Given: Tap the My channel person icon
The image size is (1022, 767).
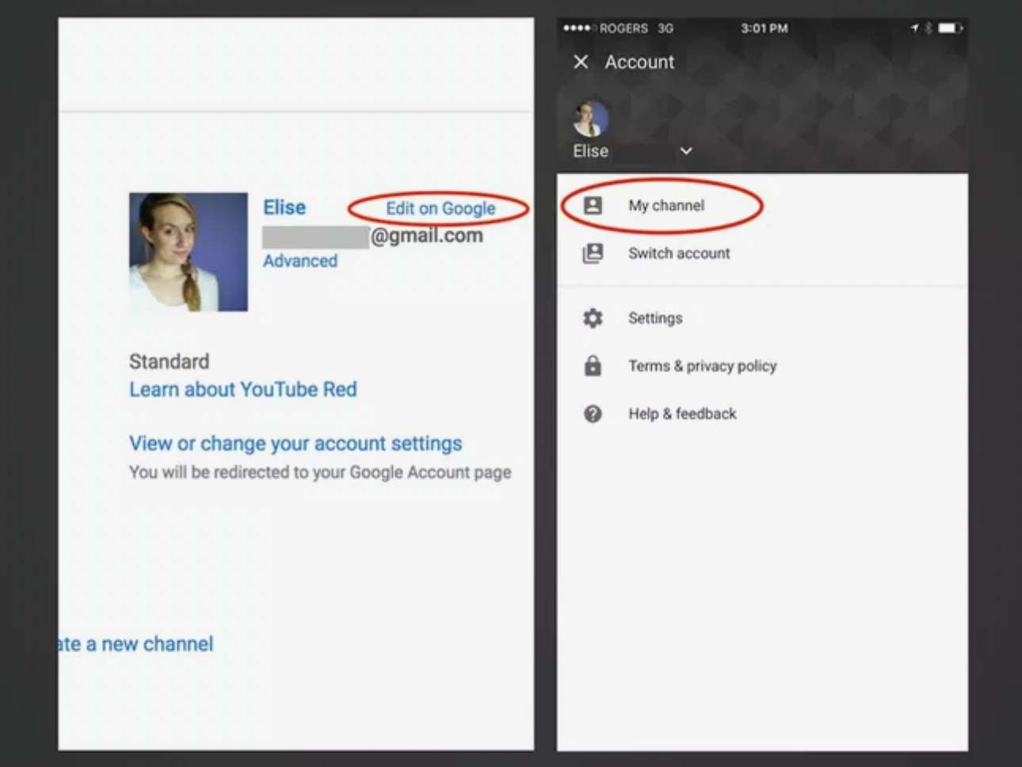Looking at the screenshot, I should (x=593, y=206).
